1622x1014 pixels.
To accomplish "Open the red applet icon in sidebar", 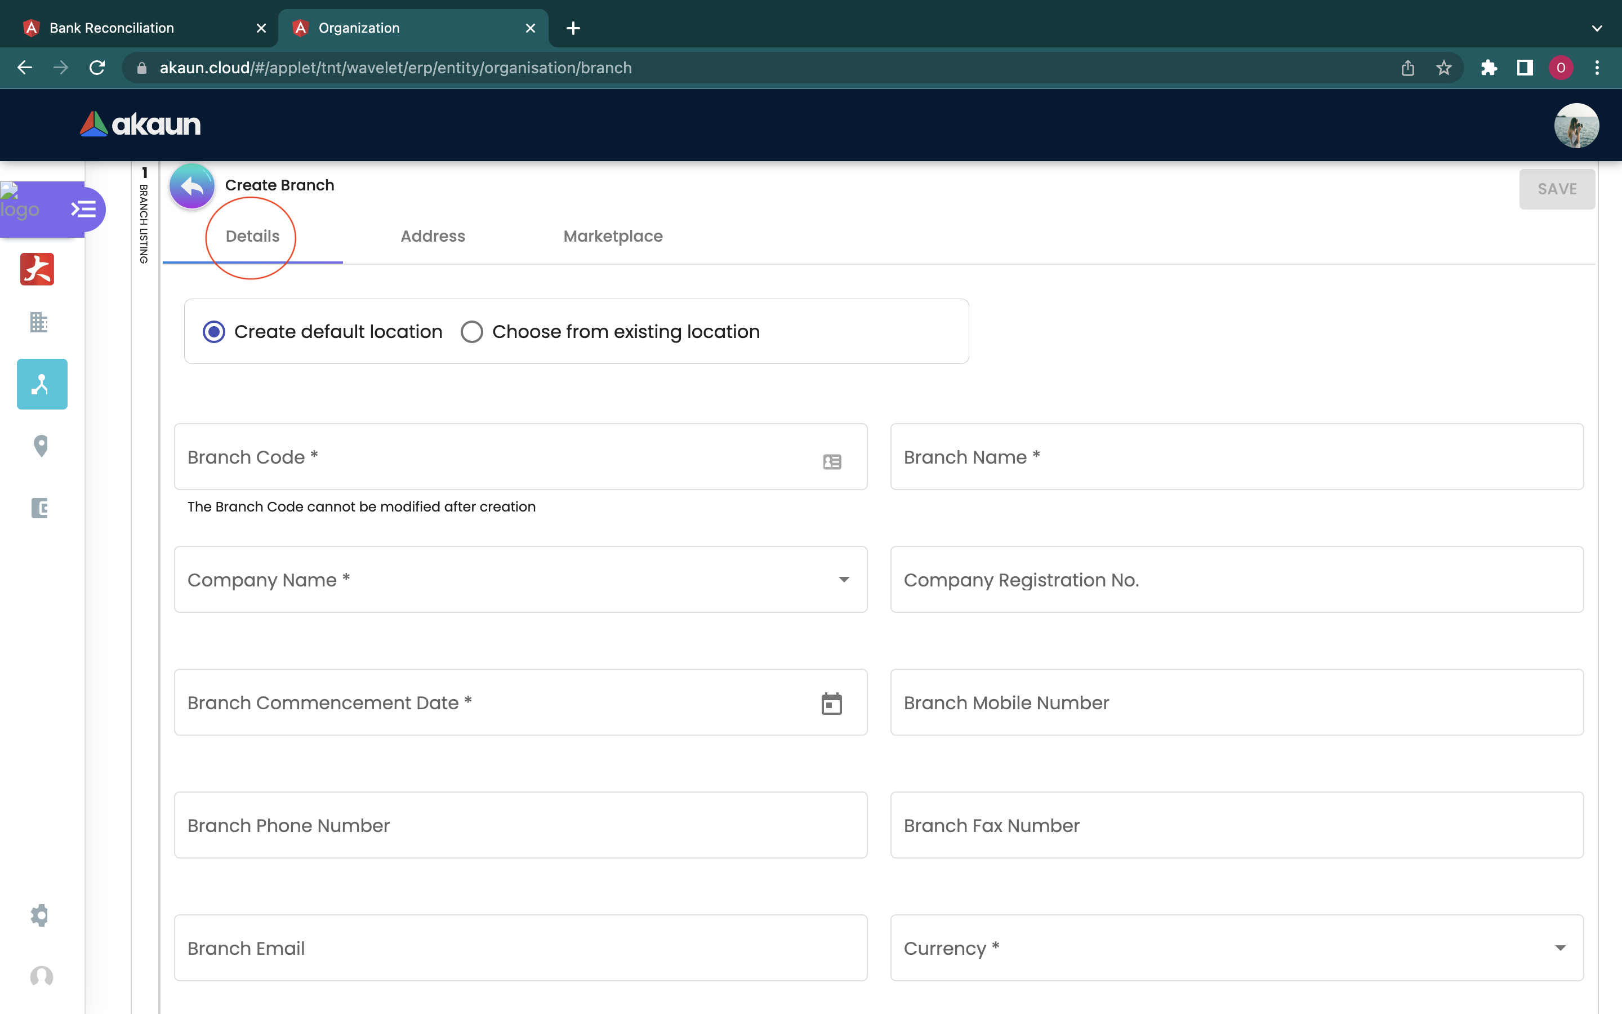I will pos(37,269).
